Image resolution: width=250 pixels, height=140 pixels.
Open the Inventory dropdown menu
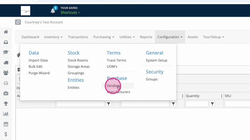pos(53,37)
